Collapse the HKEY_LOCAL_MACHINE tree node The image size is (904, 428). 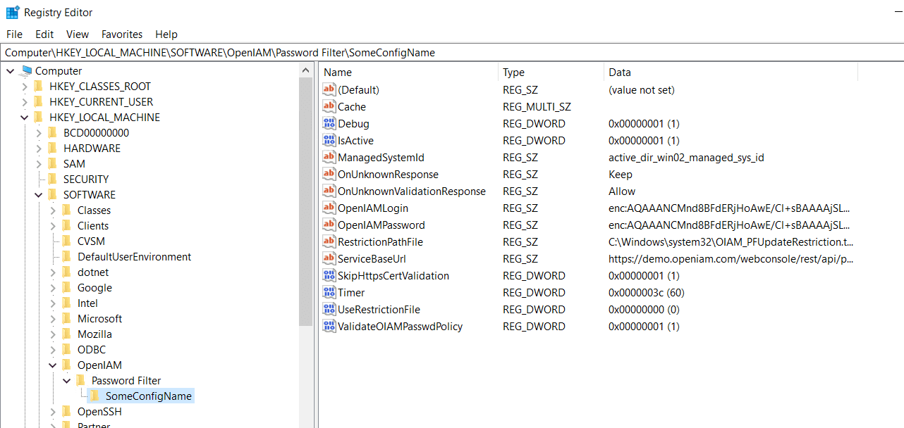[25, 118]
